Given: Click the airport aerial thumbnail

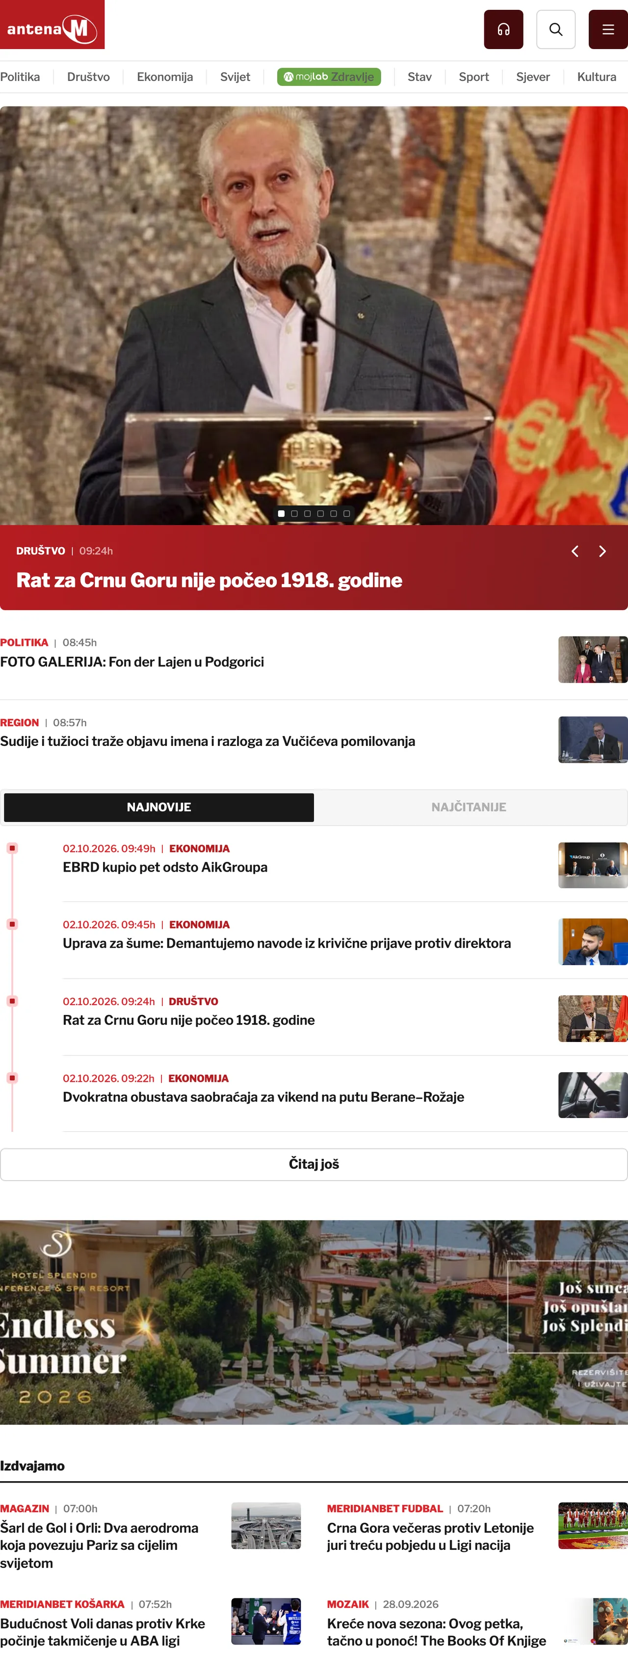Looking at the screenshot, I should click(266, 1525).
